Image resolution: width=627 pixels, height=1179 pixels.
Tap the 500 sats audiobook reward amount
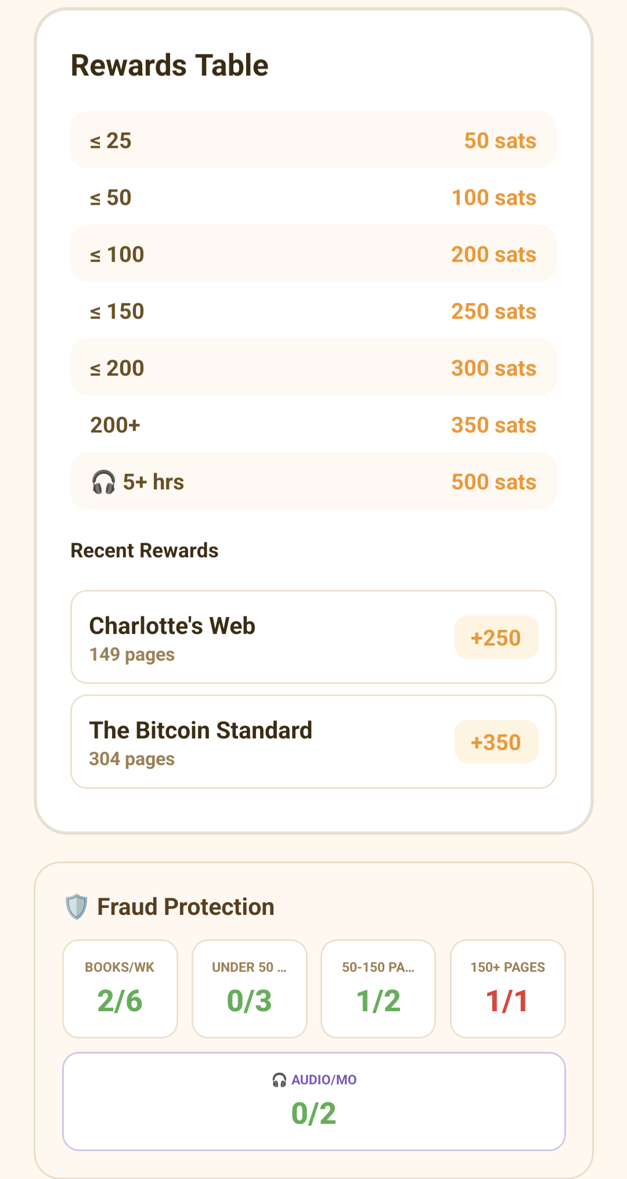click(494, 482)
